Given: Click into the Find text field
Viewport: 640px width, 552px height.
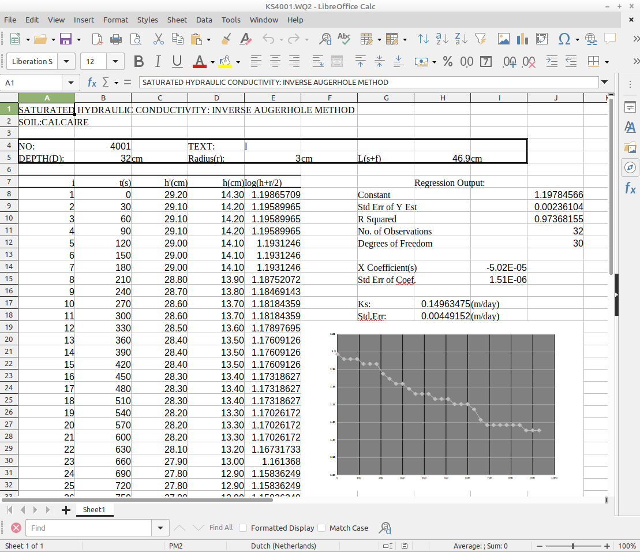Looking at the screenshot, I should pyautogui.click(x=88, y=528).
